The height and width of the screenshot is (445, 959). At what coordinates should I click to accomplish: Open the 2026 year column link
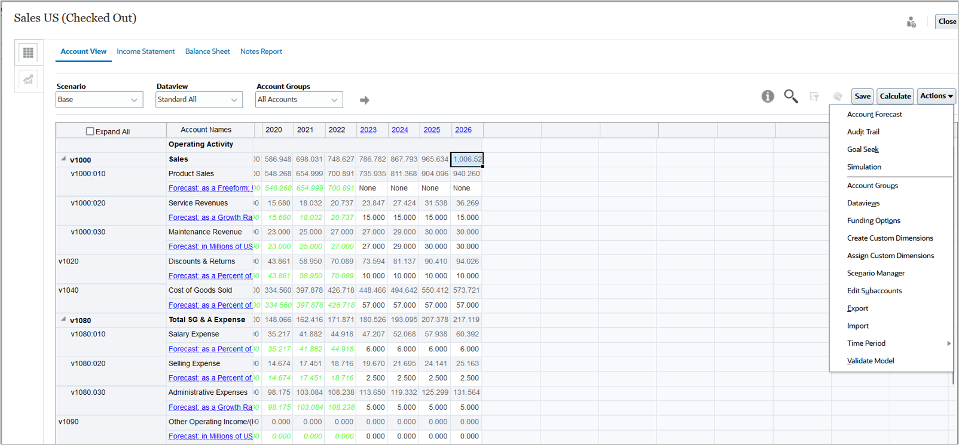click(463, 130)
